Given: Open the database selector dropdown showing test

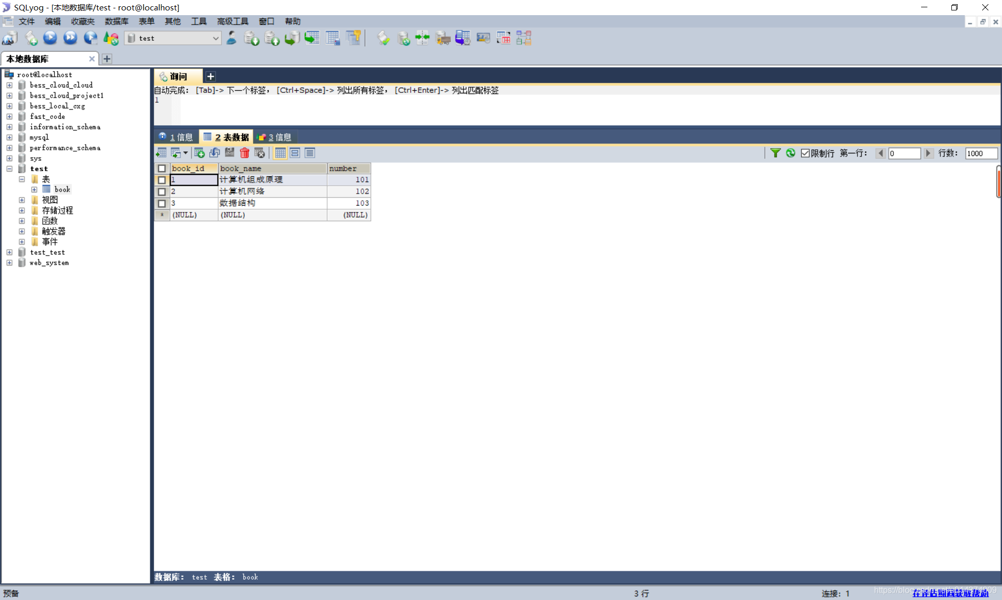Looking at the screenshot, I should tap(173, 38).
